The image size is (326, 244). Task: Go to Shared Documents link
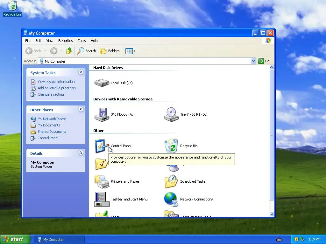[x=52, y=132]
